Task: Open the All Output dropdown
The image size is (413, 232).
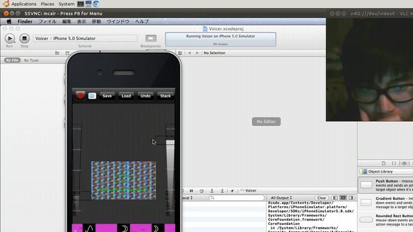Action: 281,198
